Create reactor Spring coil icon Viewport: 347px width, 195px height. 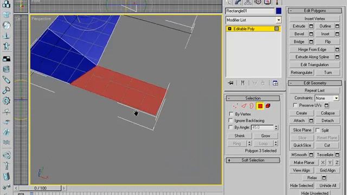click(x=7, y=69)
